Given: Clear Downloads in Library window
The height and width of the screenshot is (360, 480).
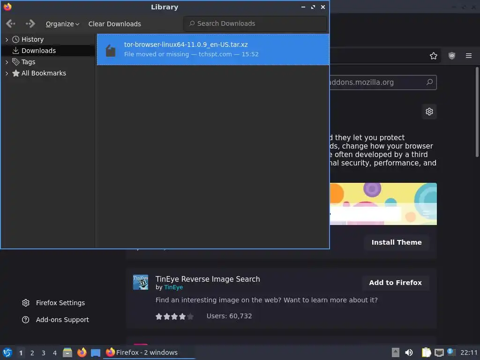Looking at the screenshot, I should (x=114, y=24).
